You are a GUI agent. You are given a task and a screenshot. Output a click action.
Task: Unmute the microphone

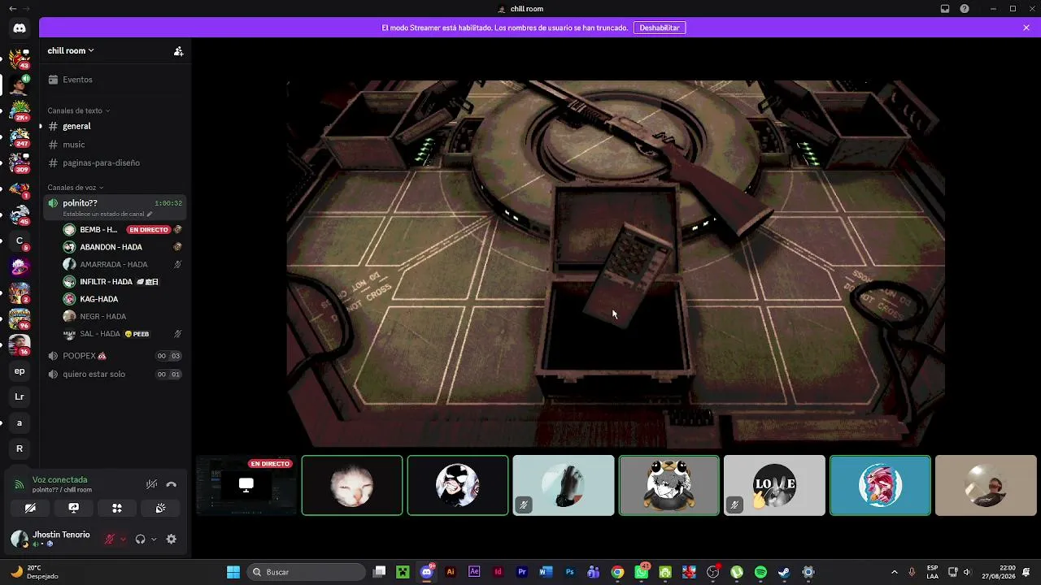click(x=110, y=539)
